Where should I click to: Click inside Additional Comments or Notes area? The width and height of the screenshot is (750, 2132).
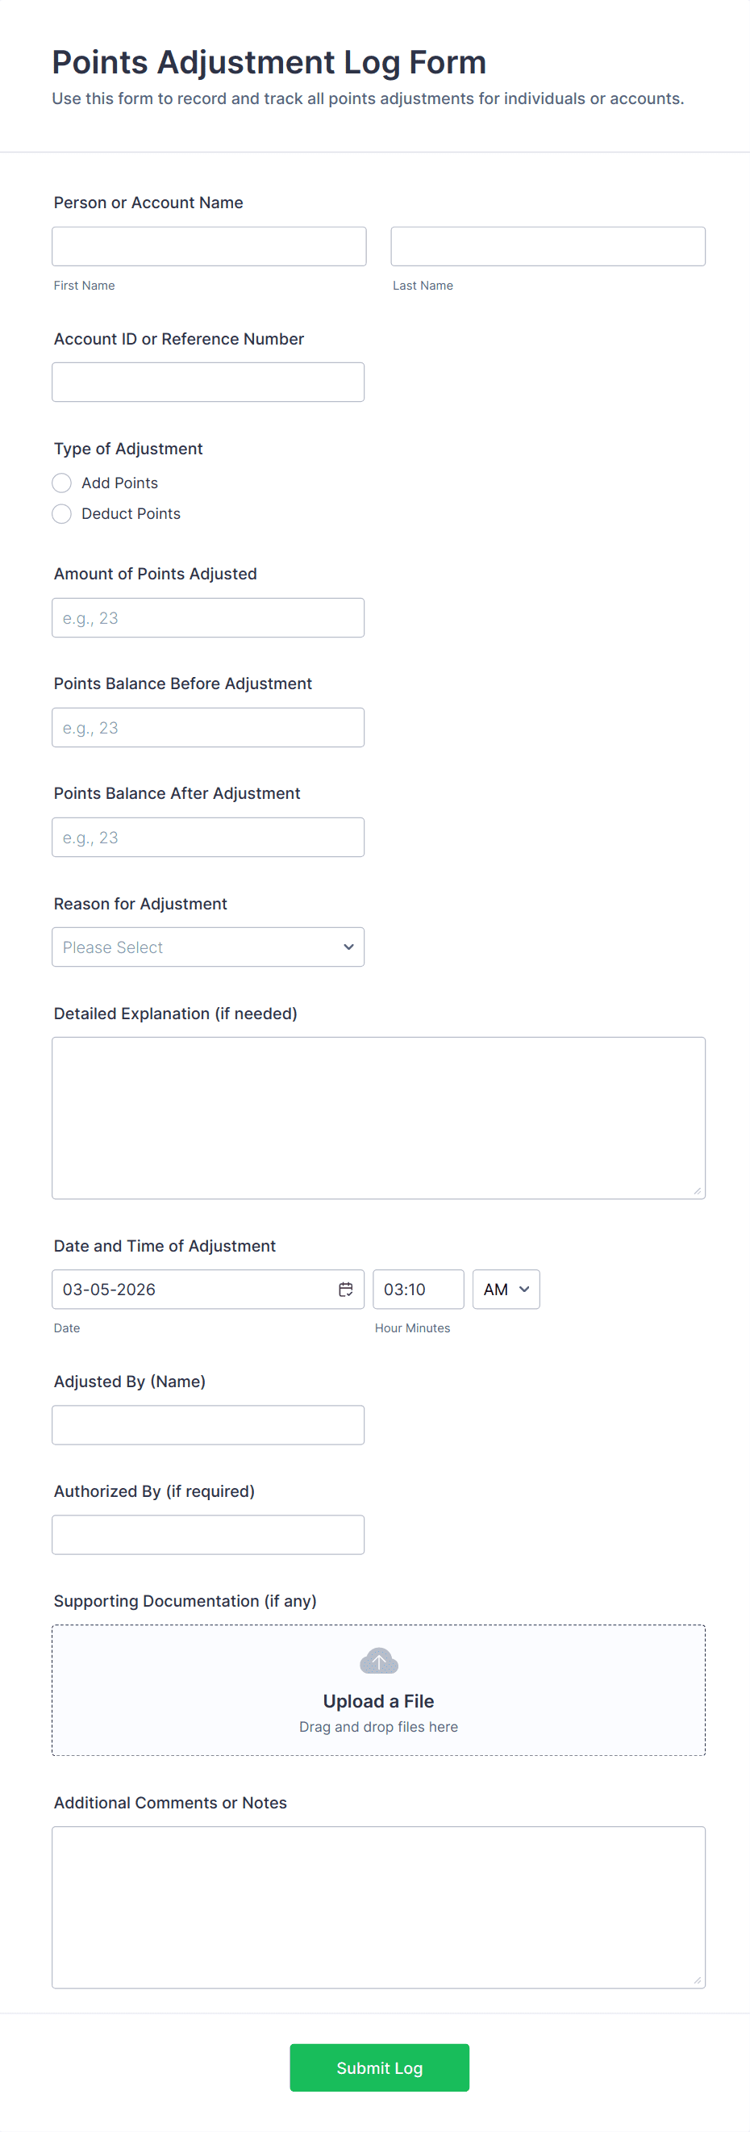pos(378,1907)
